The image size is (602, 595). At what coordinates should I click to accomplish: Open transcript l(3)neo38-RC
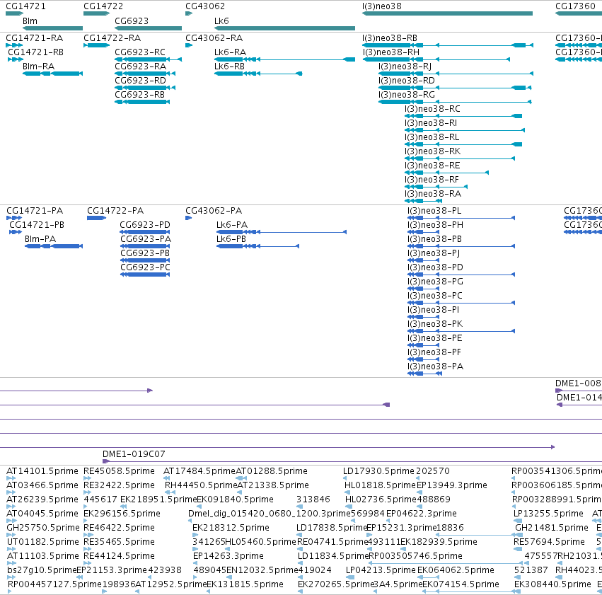[432, 109]
